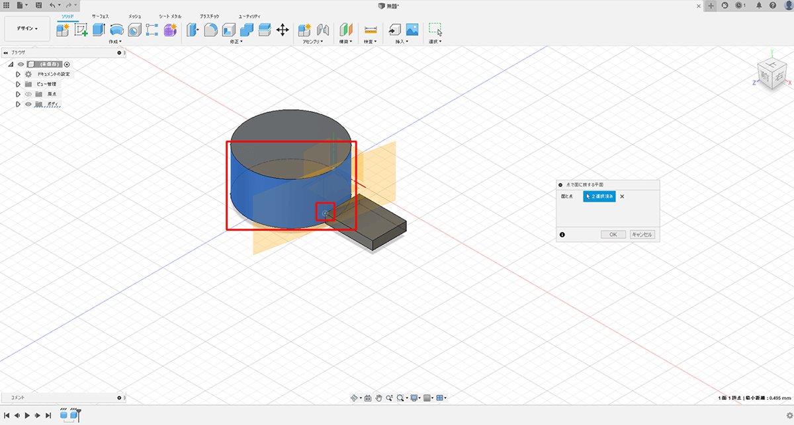Redo the last undone action
Screen dimensions: 794x425
68,5
